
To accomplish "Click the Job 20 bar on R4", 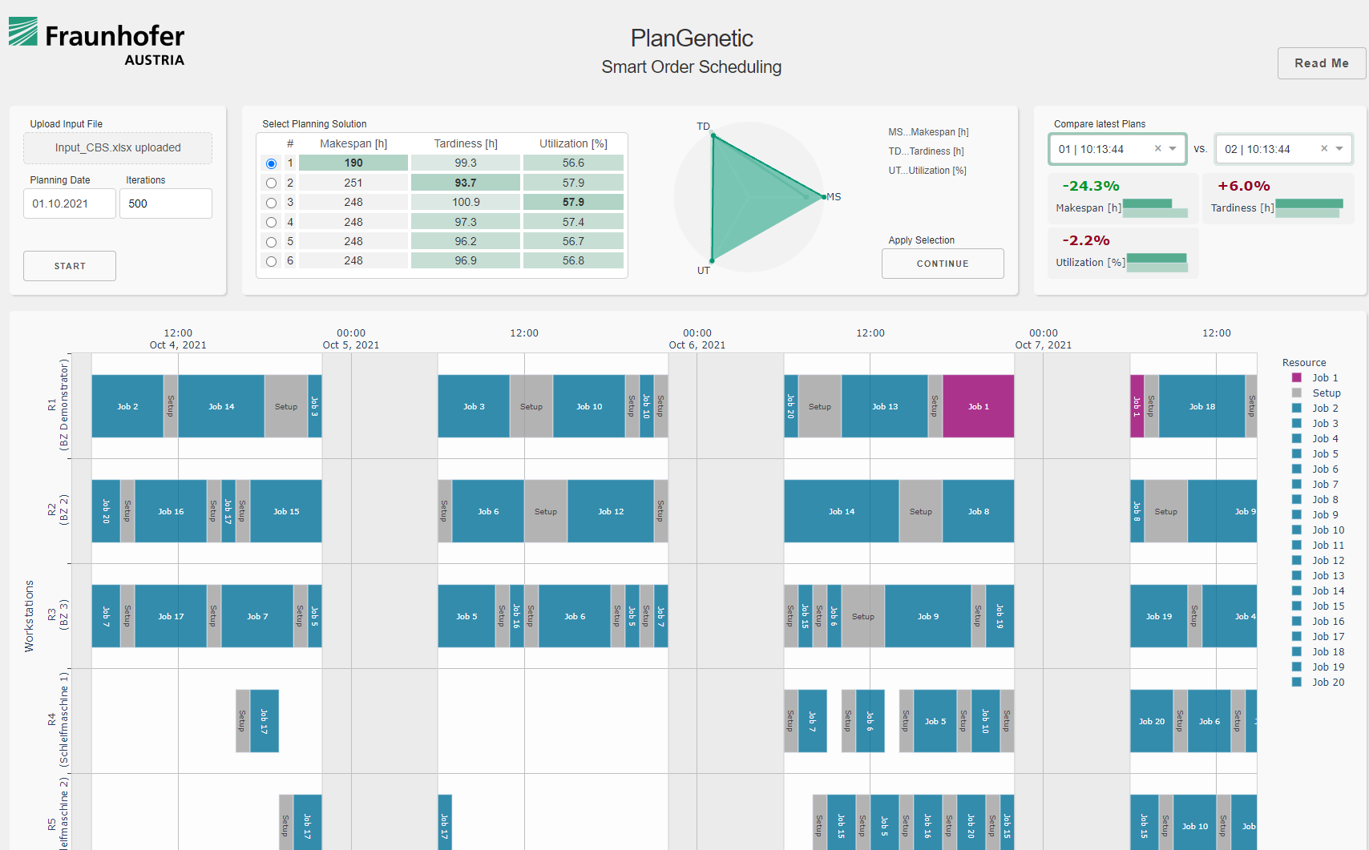I will point(1152,721).
